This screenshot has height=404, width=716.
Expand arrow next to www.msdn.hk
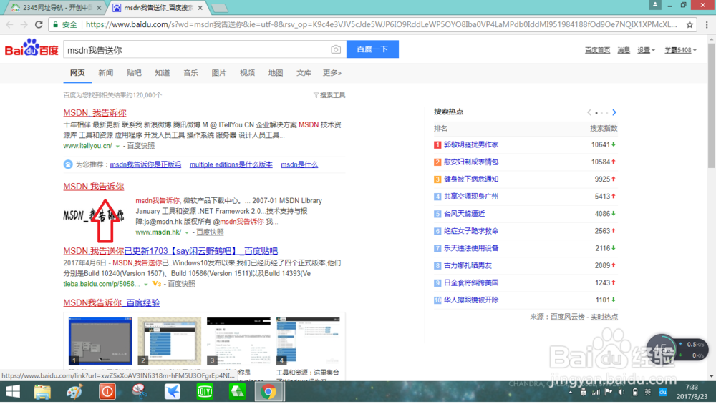[187, 232]
